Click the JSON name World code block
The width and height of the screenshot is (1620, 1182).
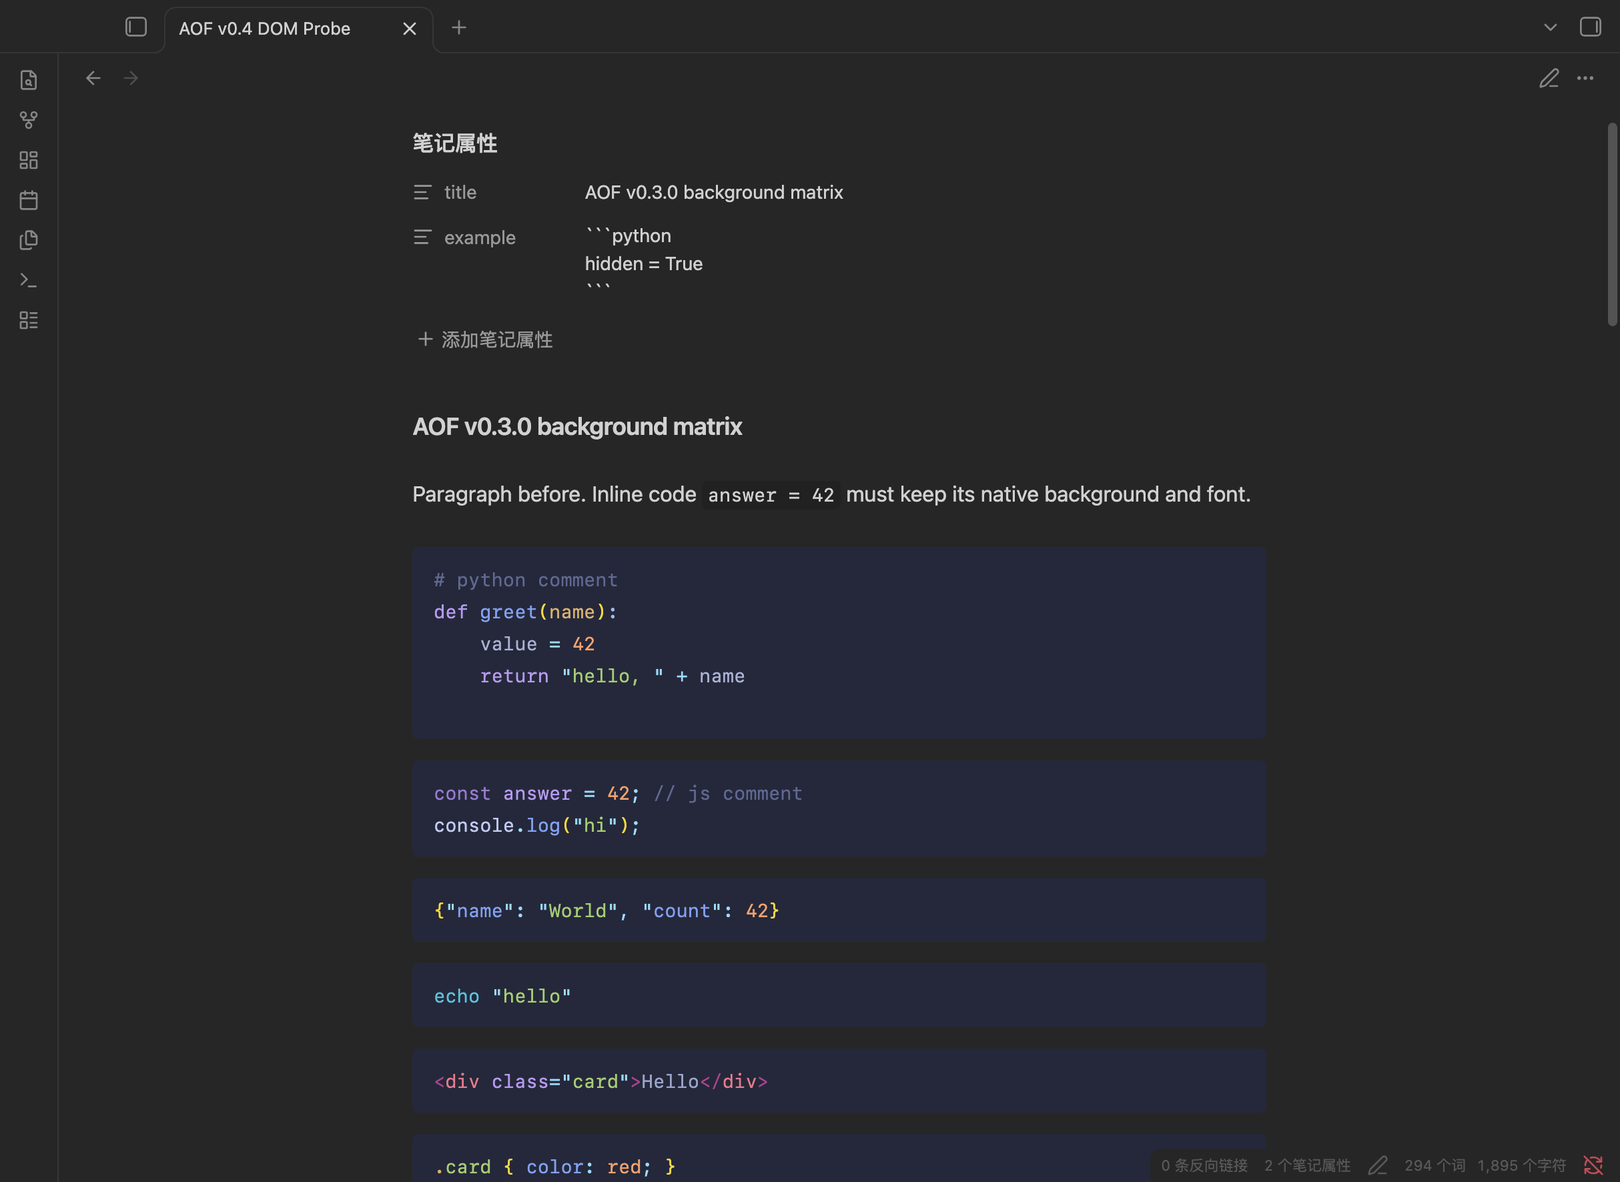tap(839, 910)
